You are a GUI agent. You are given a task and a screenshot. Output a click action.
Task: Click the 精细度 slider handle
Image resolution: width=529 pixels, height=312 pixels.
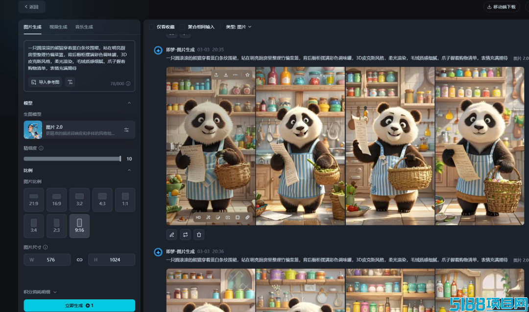click(120, 159)
